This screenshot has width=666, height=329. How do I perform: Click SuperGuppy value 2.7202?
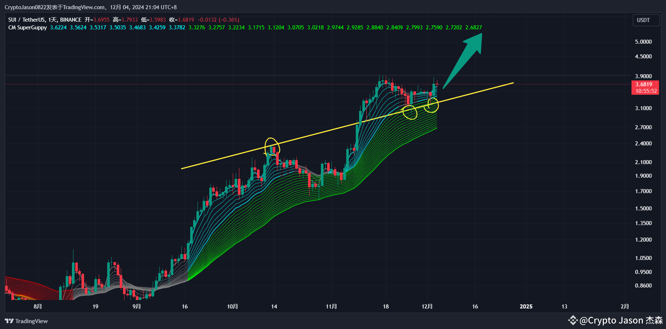coord(454,28)
